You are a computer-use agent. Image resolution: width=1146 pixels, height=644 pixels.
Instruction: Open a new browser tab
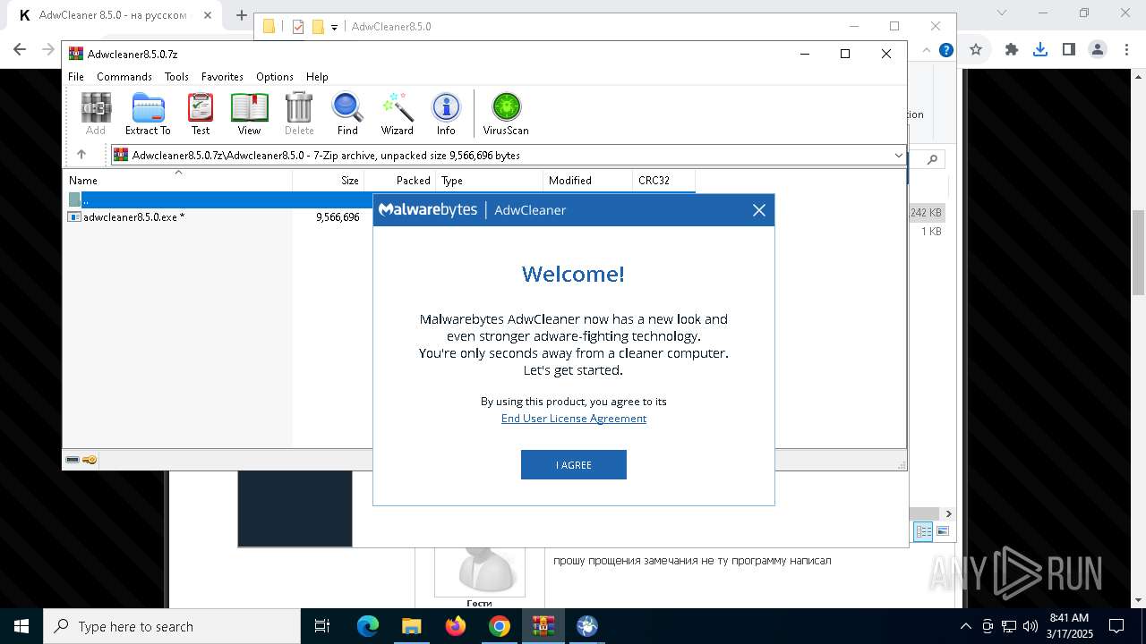click(x=241, y=15)
